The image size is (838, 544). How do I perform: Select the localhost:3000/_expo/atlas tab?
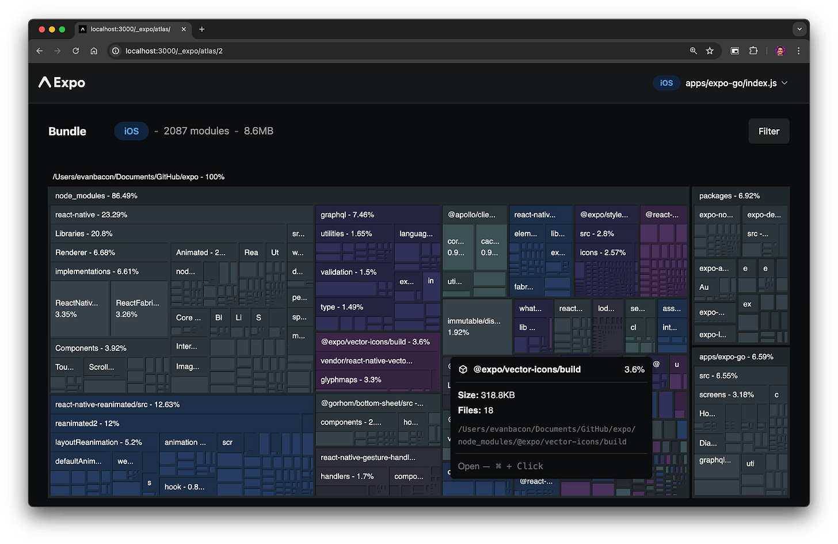tap(130, 29)
